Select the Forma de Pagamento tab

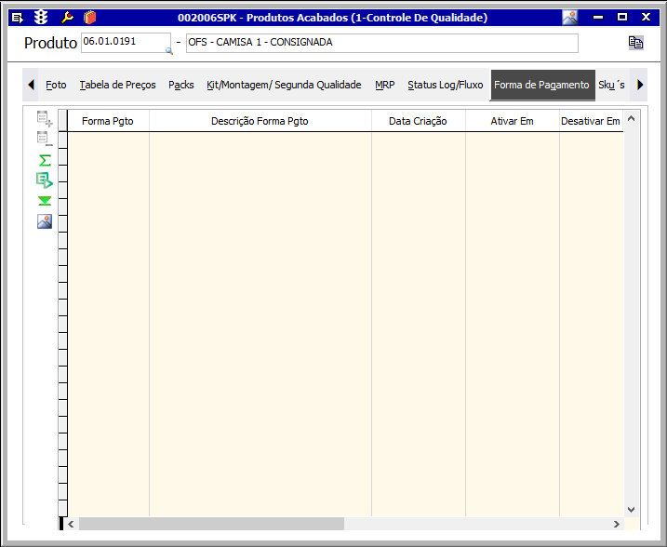[x=542, y=85]
